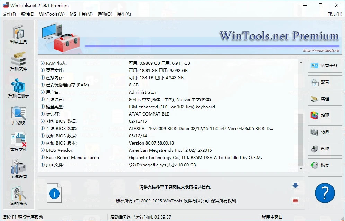Open the 卸载工具 (Uninstall Tool) sidebar icon
Image resolution: width=345 pixels, height=221 pixels.
pyautogui.click(x=19, y=32)
